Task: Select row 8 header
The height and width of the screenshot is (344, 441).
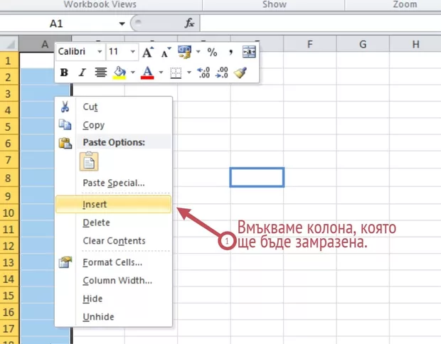Action: click(9, 178)
